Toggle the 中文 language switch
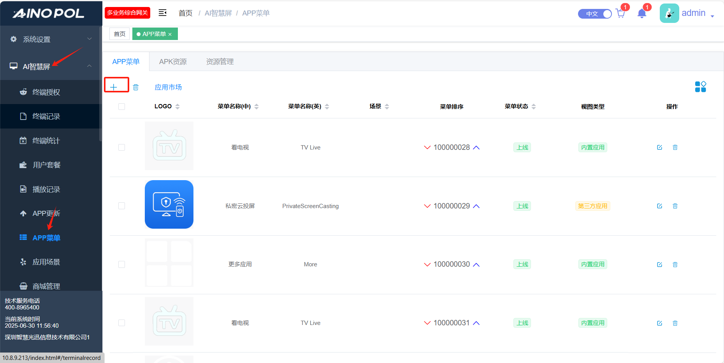The image size is (724, 363). click(595, 14)
